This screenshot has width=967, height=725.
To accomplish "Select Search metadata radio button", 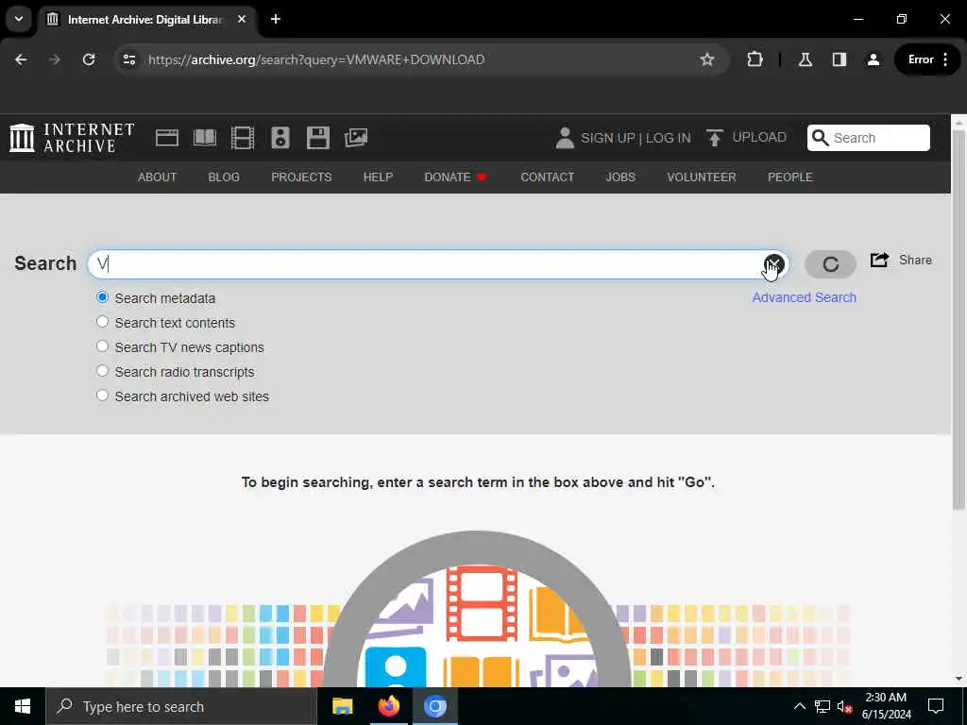I will (x=102, y=297).
